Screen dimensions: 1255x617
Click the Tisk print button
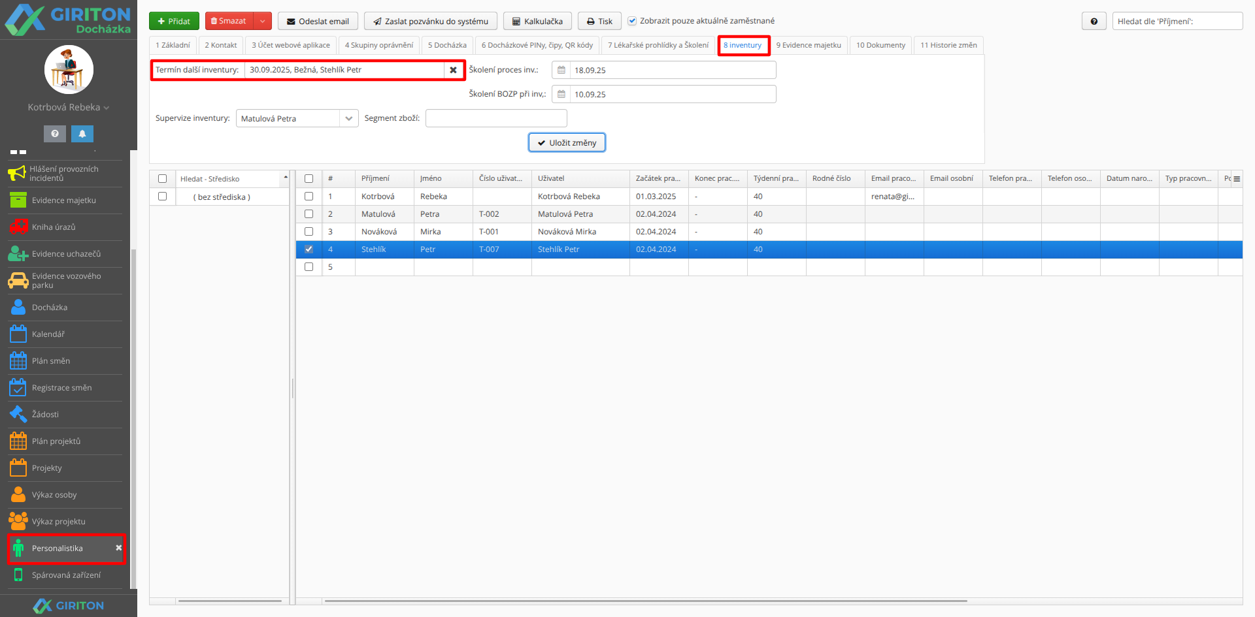[599, 22]
